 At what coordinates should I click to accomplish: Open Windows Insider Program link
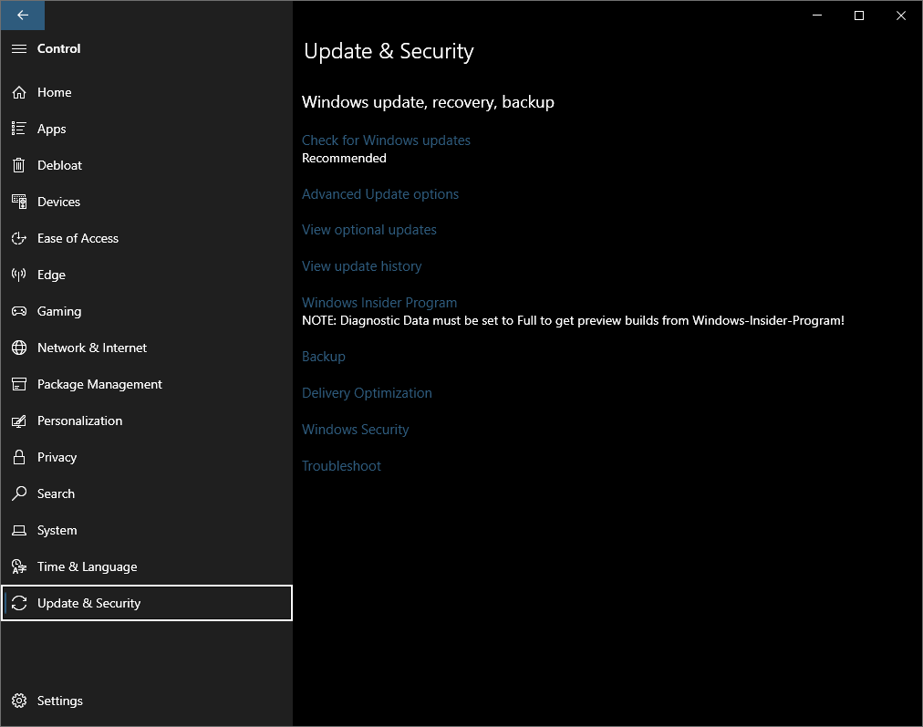click(x=379, y=303)
